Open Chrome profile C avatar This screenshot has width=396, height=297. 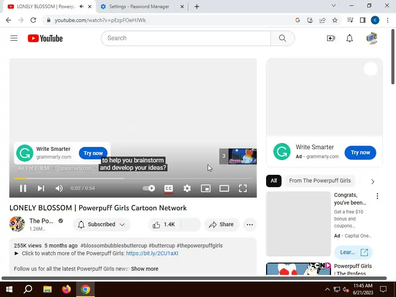coord(375,20)
